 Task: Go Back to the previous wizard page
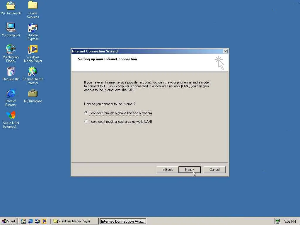coord(168,170)
